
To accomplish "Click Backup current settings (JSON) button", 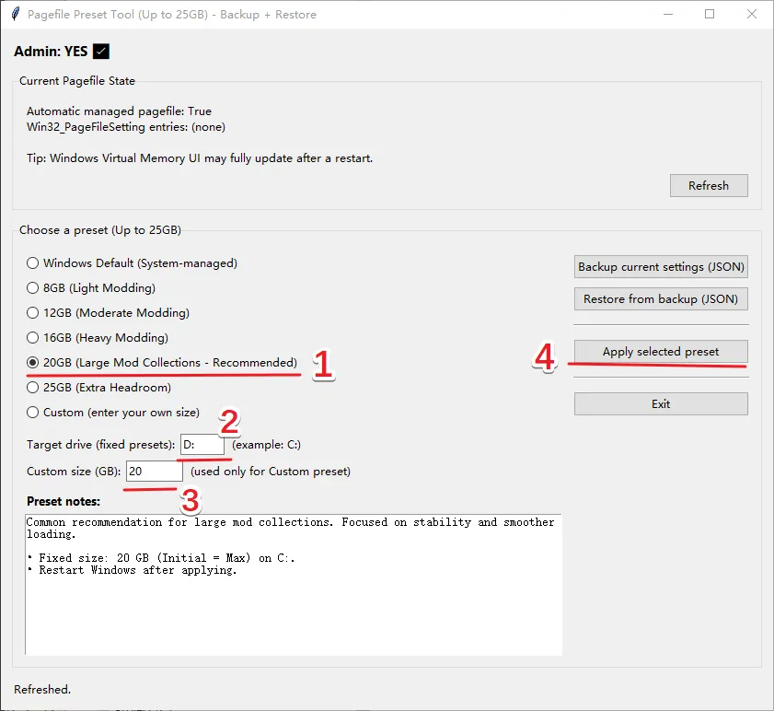I will pos(661,267).
